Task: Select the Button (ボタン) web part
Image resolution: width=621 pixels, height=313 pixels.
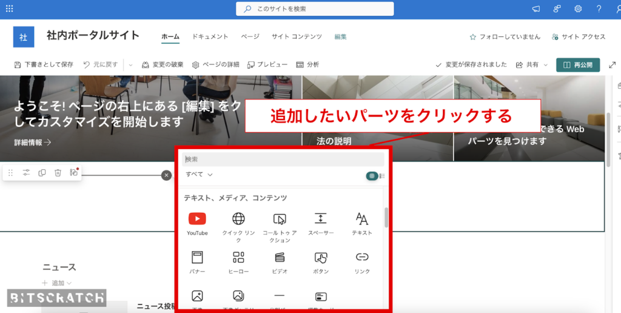Action: pyautogui.click(x=321, y=261)
